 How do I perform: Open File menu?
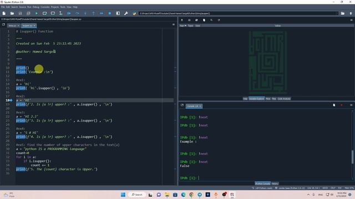click(3, 7)
